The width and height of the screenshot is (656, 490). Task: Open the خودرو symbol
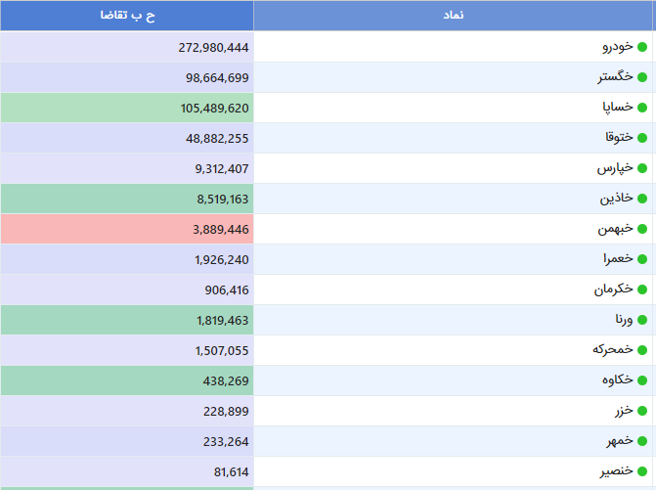coord(618,47)
